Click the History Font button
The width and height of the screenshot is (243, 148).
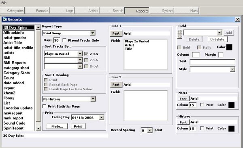[183, 122]
